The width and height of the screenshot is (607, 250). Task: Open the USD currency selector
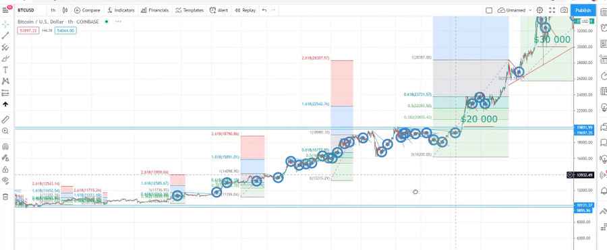coord(585,22)
